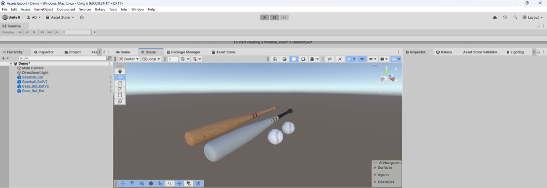Switch to the Lighting tab
This screenshot has width=547, height=188.
coord(515,52)
